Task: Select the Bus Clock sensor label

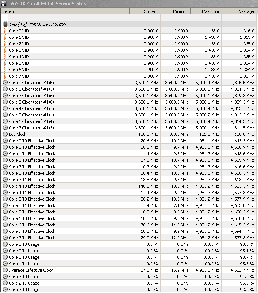Action: tap(18, 134)
